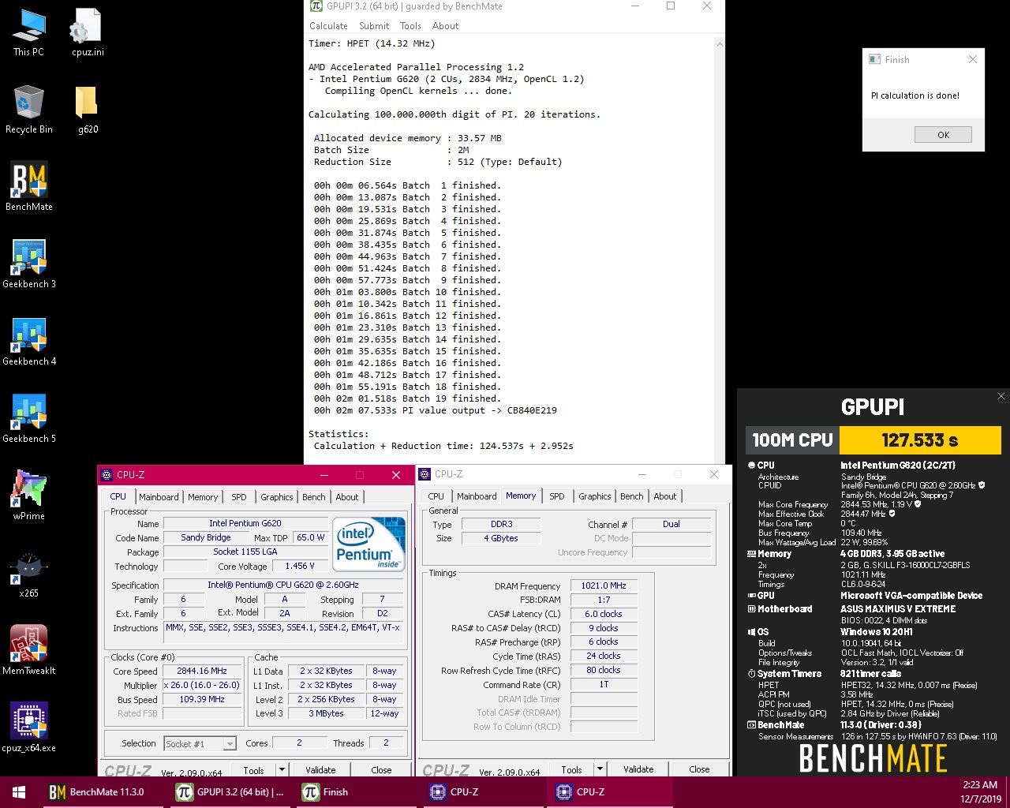Open GPUPI About menu

(445, 26)
